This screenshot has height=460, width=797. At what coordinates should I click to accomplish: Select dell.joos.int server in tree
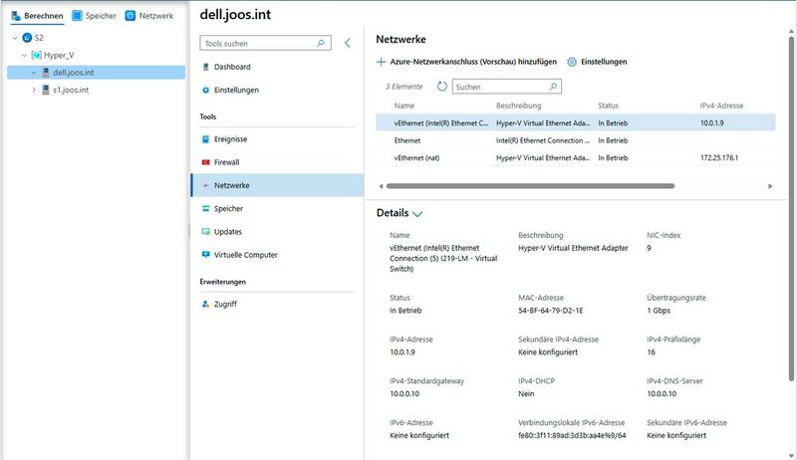[x=96, y=73]
